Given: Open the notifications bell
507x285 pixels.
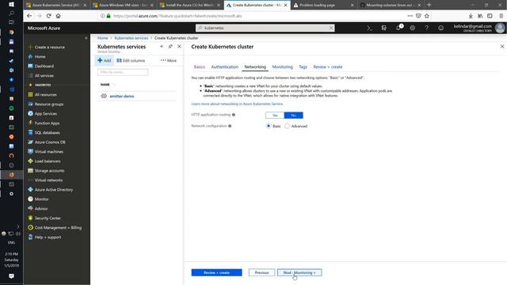Looking at the screenshot, I should 398,28.
